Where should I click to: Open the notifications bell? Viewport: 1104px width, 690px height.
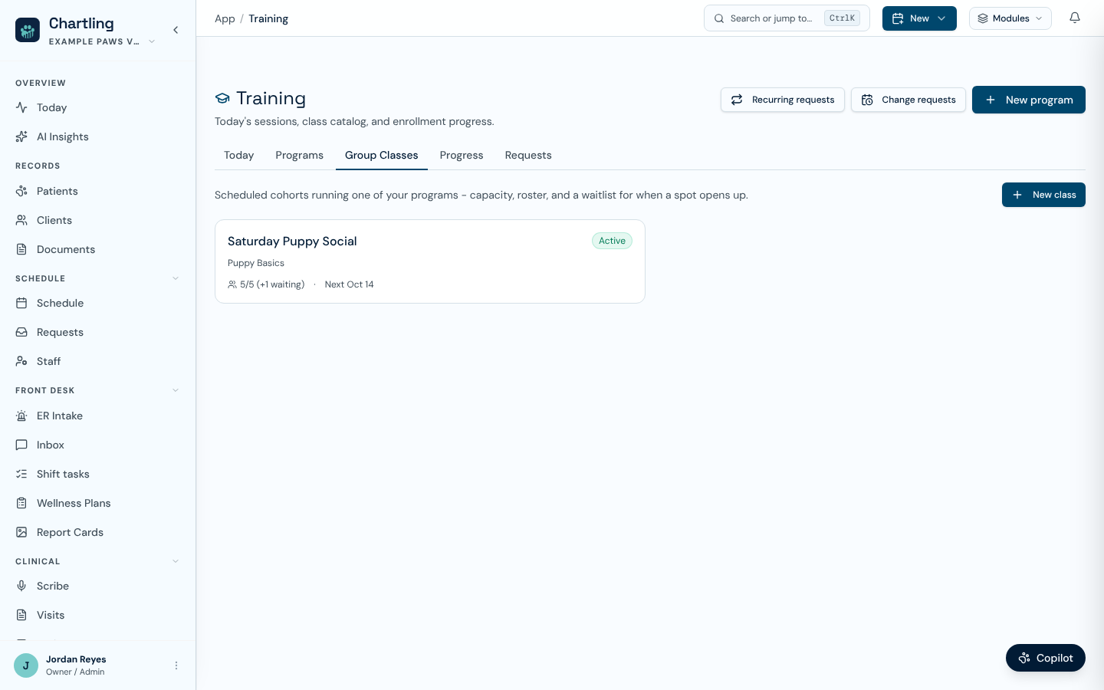point(1075,18)
